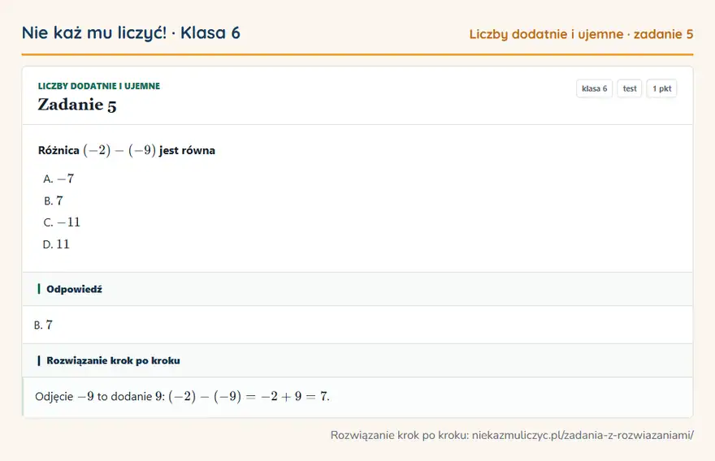Click the green 'LICZBY DODATNIE I UJEMNE' category label

click(99, 86)
